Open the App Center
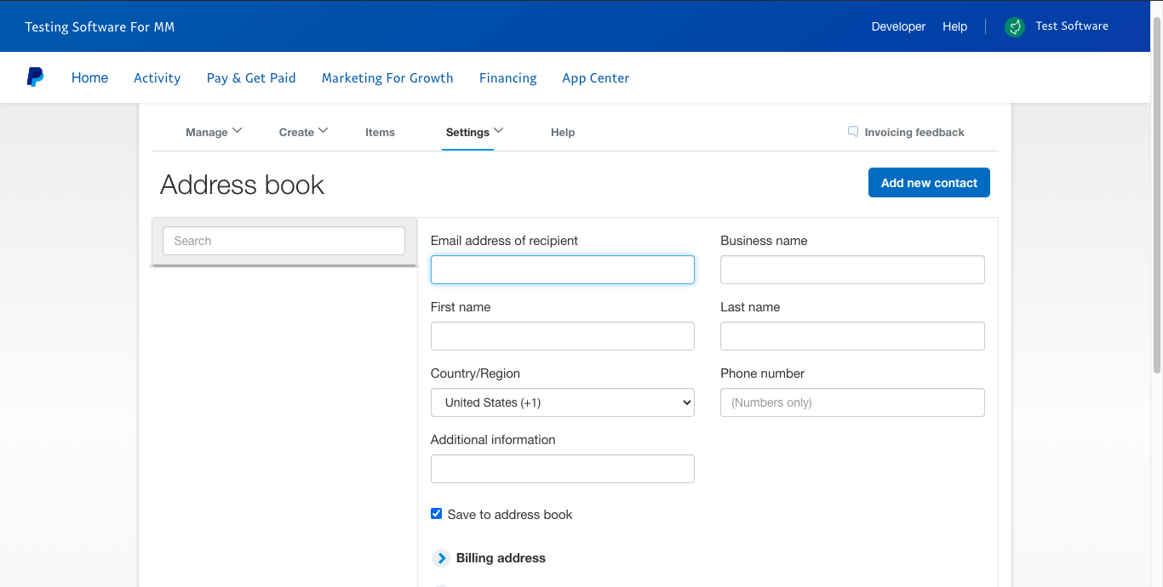 pyautogui.click(x=596, y=77)
